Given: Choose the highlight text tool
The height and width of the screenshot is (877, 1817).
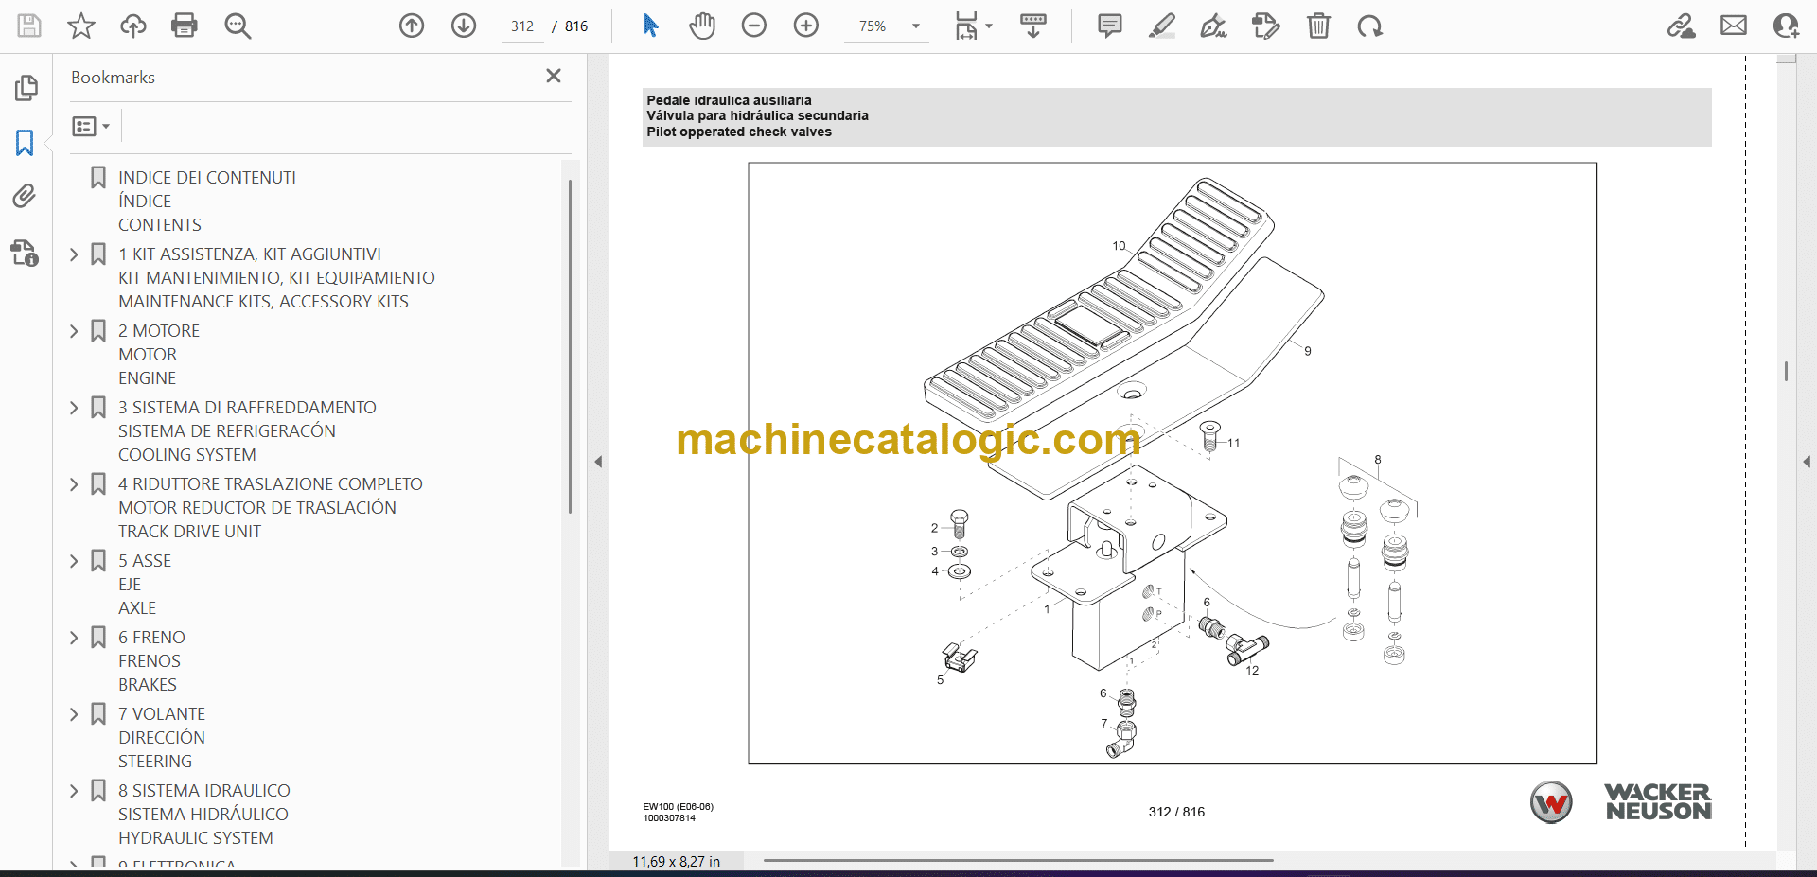Looking at the screenshot, I should point(1161,26).
